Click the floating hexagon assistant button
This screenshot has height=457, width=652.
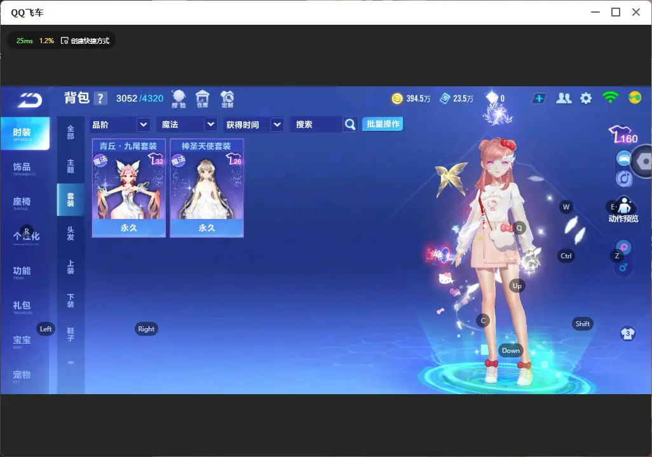[644, 161]
